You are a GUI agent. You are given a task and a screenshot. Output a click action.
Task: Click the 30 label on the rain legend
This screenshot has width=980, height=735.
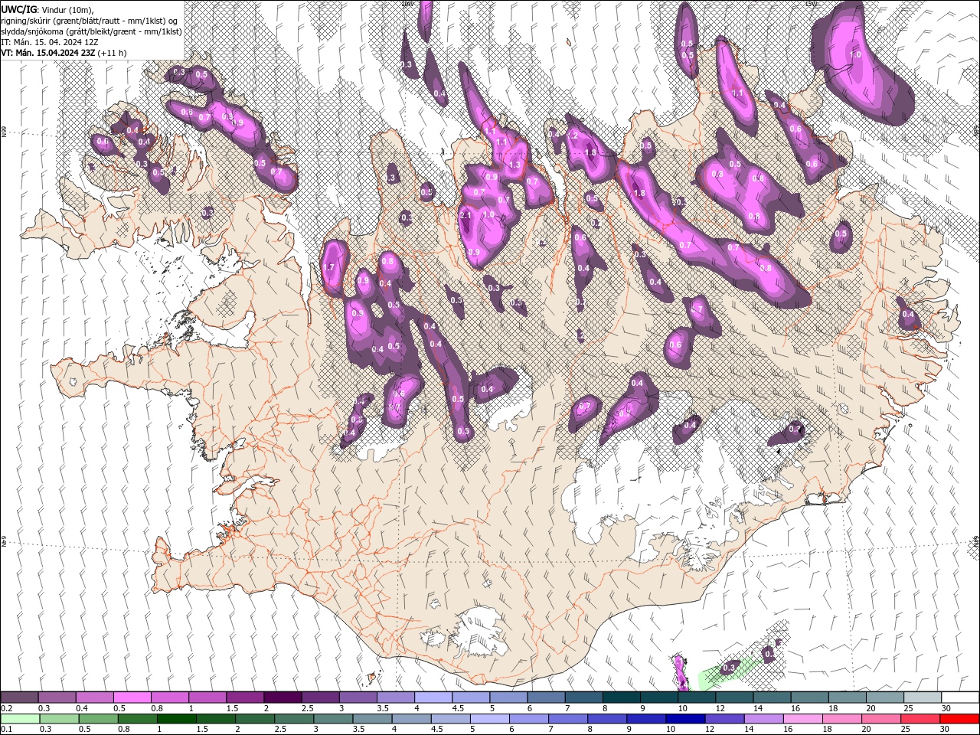pos(944,729)
